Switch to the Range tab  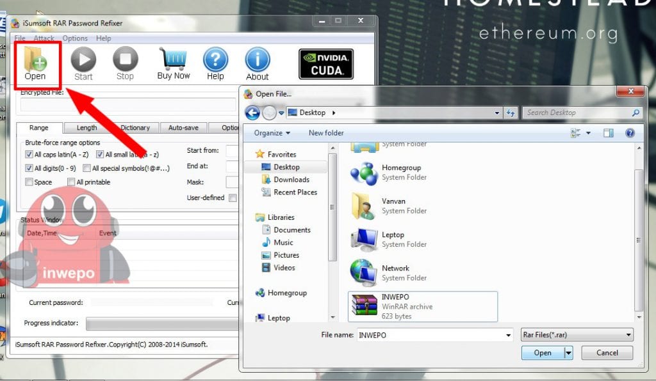39,128
